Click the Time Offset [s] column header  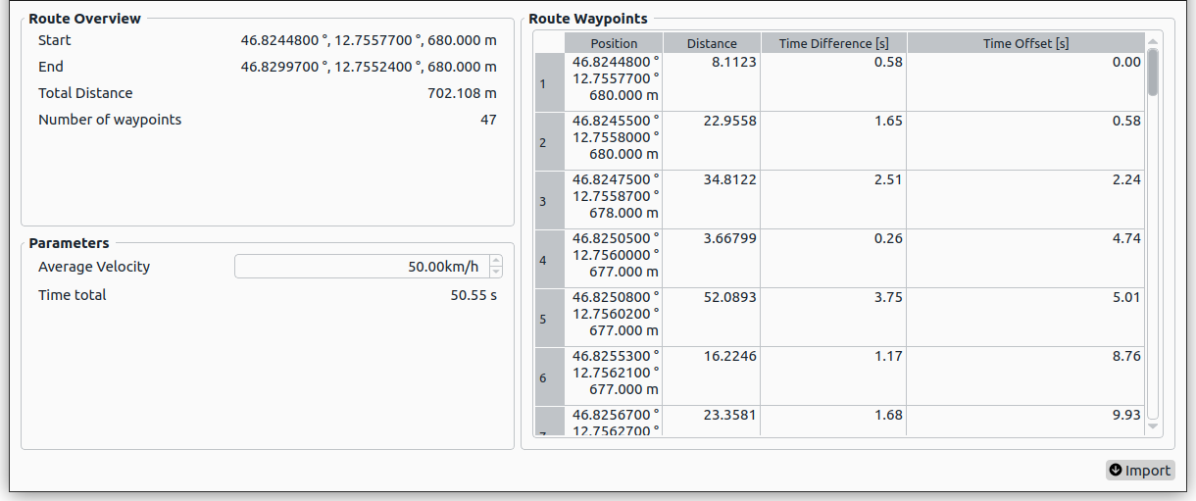click(1025, 43)
